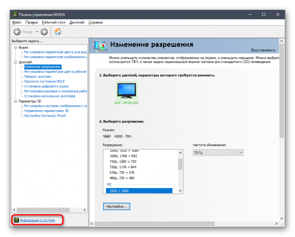The height and width of the screenshot is (237, 295).
Task: Collapse the Параметры 3D tree node
Action: coord(15,102)
